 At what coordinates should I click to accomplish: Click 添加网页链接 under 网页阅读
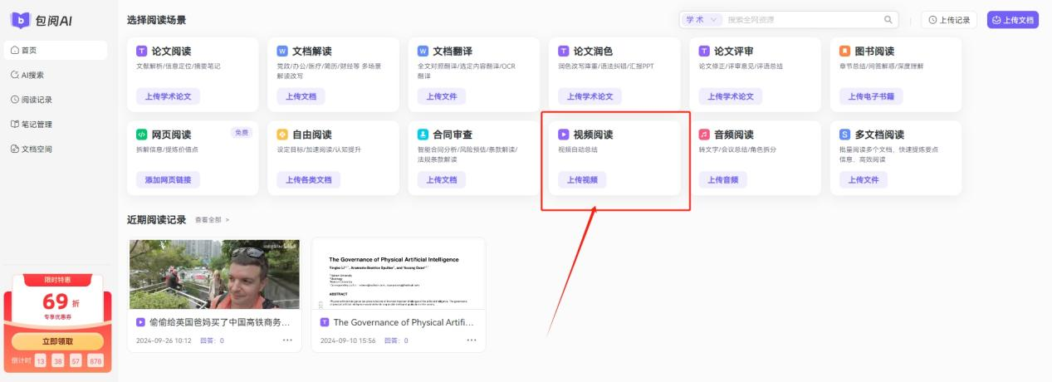click(x=168, y=179)
